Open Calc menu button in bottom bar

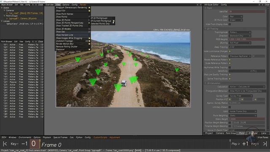pos(72,137)
